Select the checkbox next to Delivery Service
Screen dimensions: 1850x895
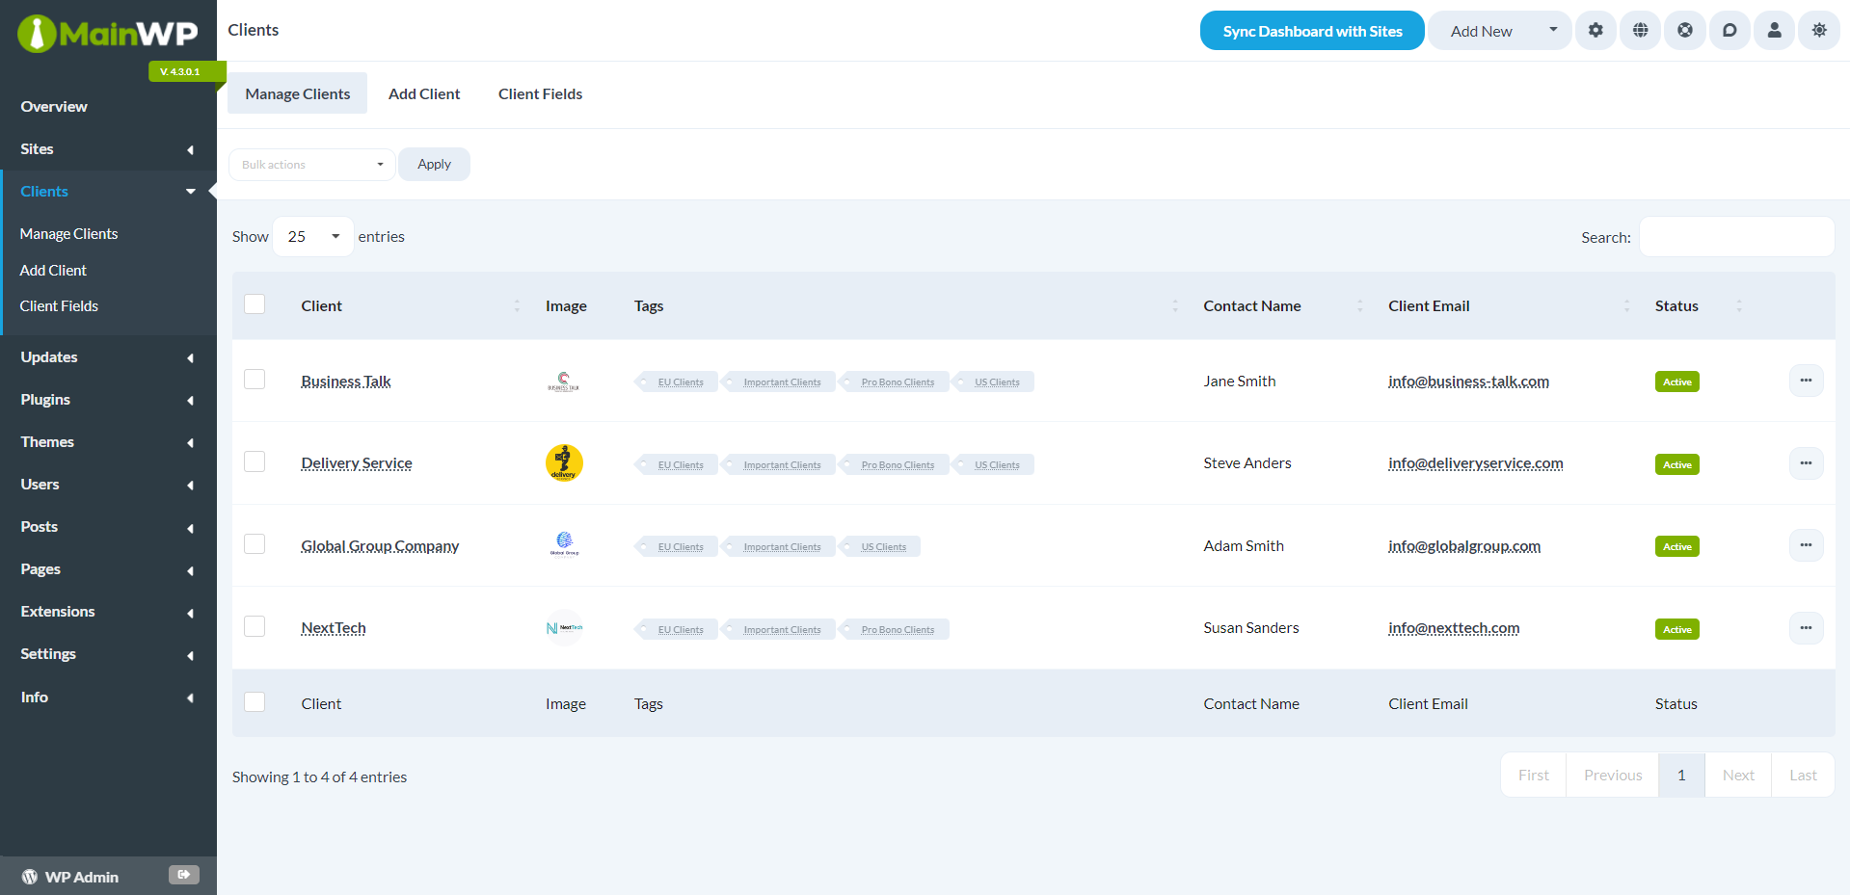255,461
